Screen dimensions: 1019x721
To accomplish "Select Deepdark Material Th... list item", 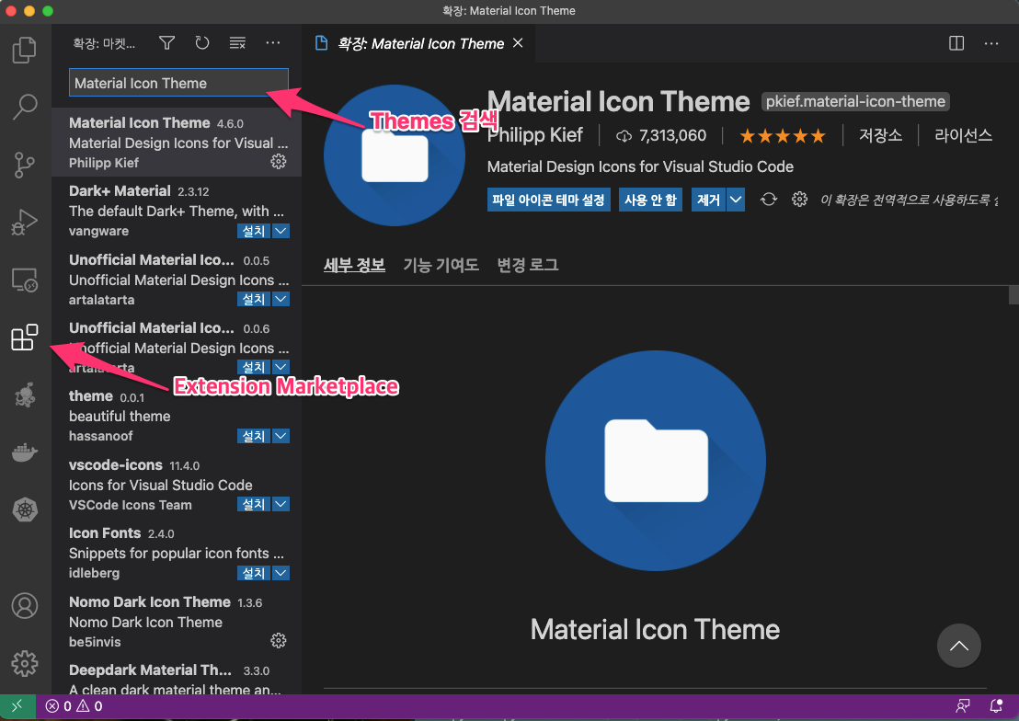I will point(177,677).
